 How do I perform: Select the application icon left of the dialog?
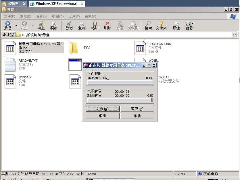75,65
